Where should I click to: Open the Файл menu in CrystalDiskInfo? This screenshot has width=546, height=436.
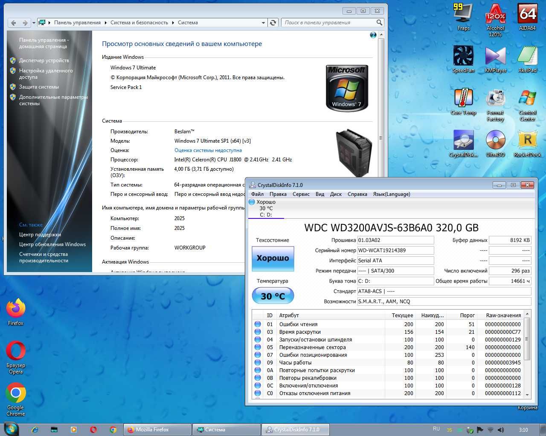(257, 194)
